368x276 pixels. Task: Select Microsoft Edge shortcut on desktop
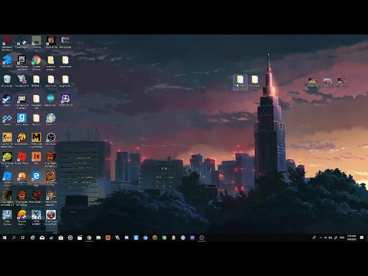pyautogui.click(x=36, y=179)
